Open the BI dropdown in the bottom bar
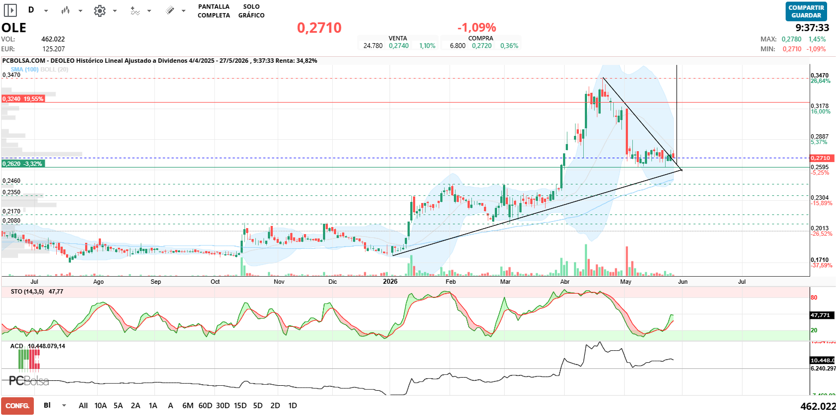The image size is (838, 418). pos(64,405)
